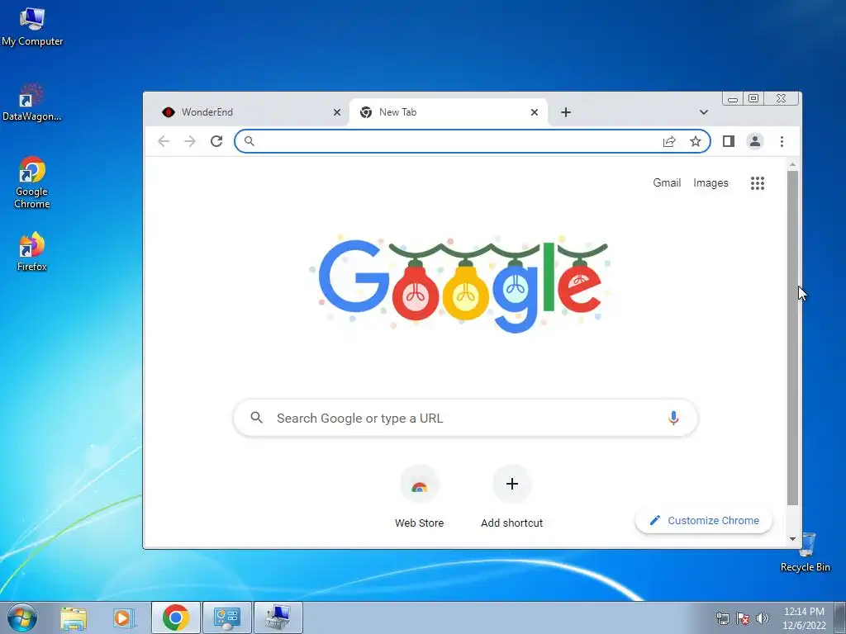Viewport: 846px width, 634px height.
Task: Open Chrome three-dot menu
Action: pos(782,141)
